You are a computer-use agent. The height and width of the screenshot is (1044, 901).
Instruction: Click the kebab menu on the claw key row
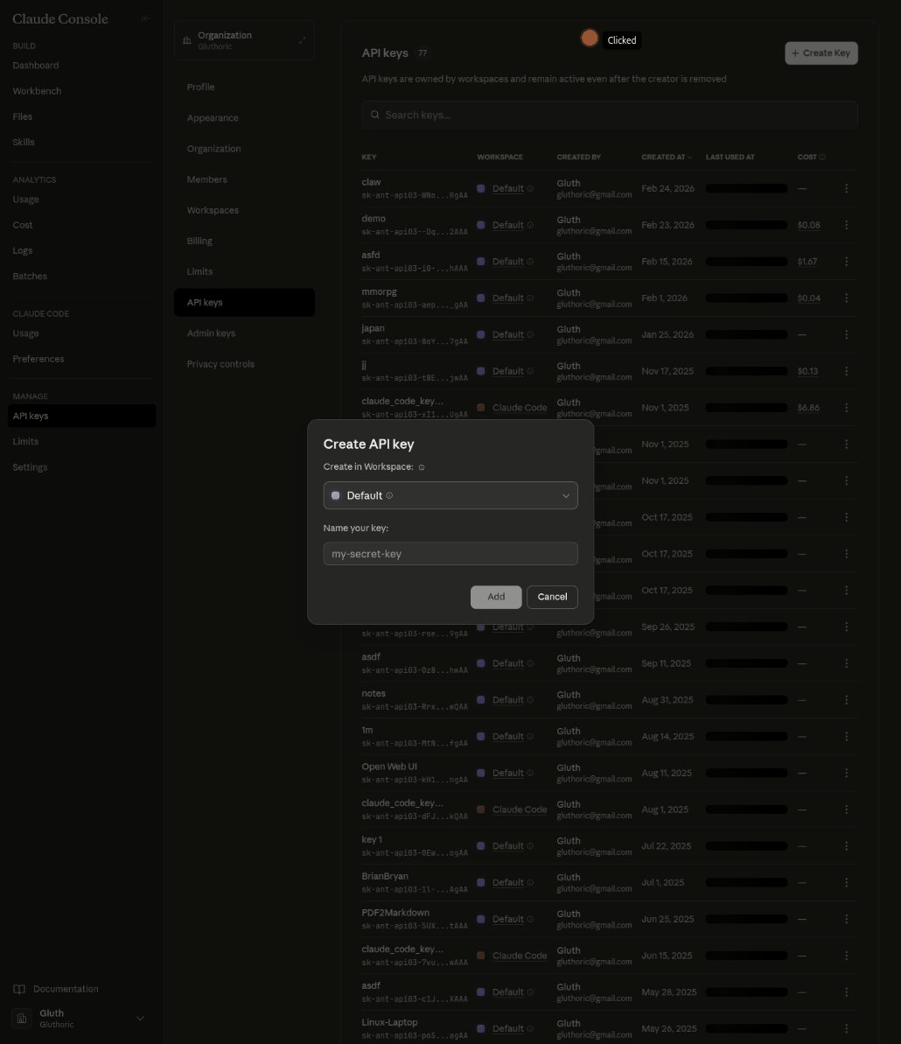(x=846, y=188)
